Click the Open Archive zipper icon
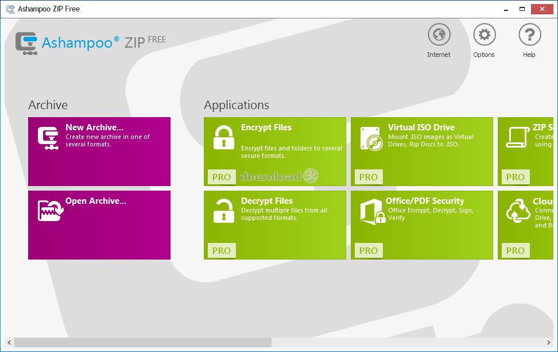Screen dimensions: 558x352 (x=51, y=210)
